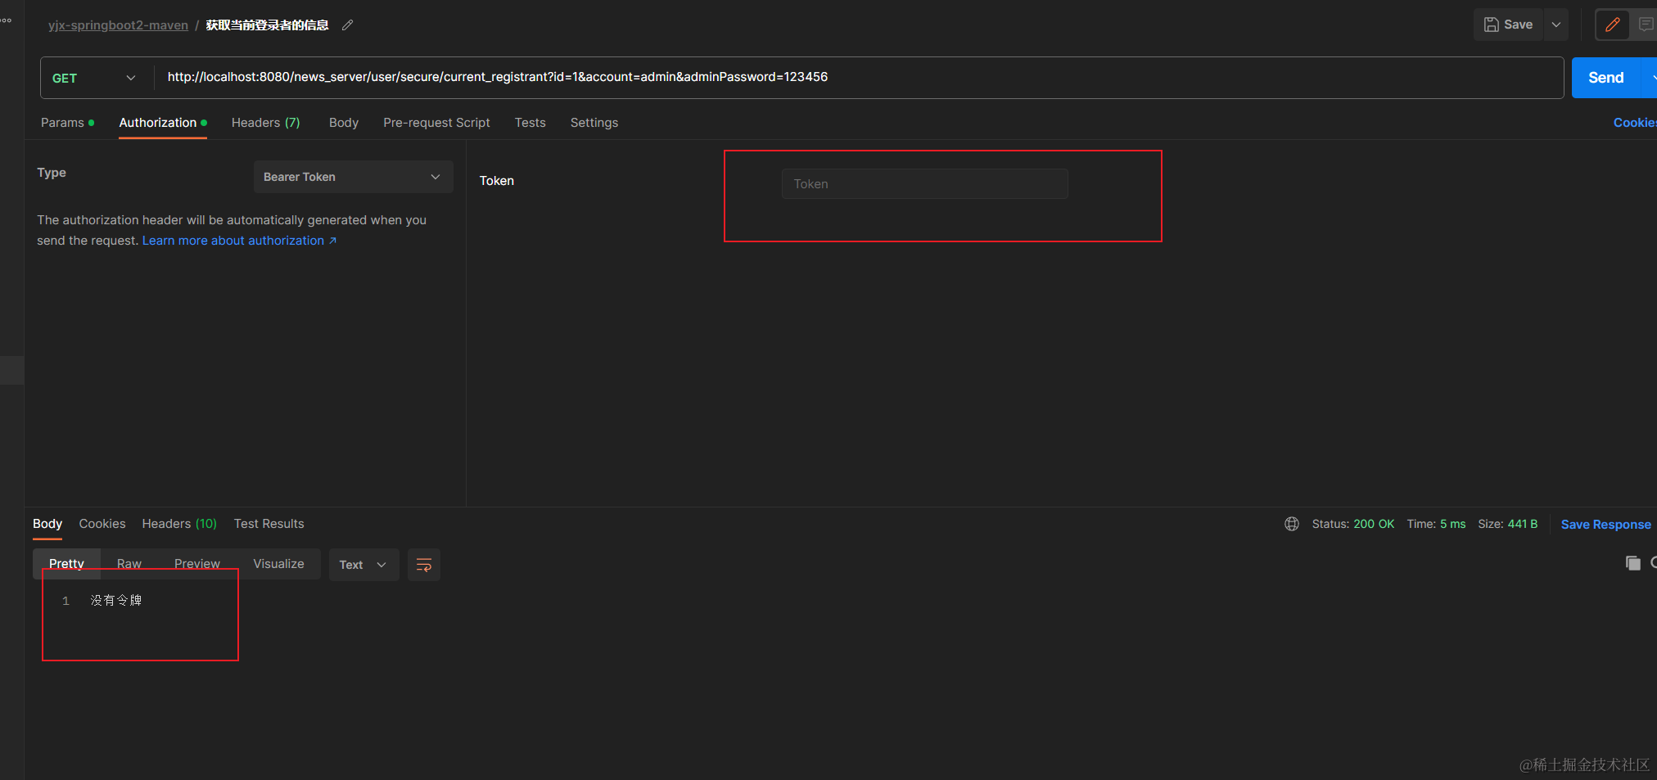This screenshot has width=1657, height=780.
Task: Open the response Cookies tab
Action: [102, 524]
